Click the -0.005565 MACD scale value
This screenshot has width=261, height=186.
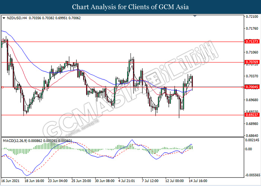click(252, 175)
